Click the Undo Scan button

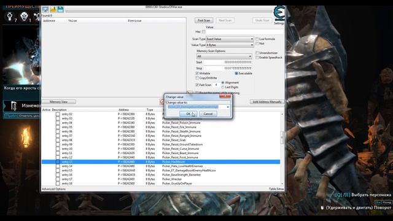(x=262, y=20)
